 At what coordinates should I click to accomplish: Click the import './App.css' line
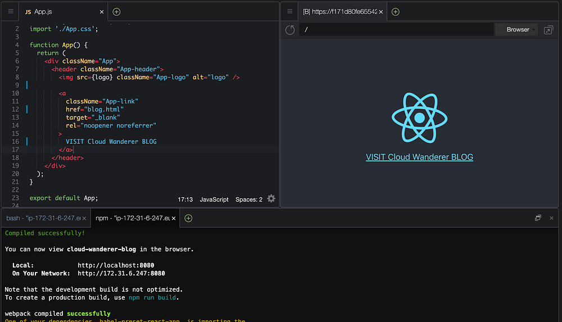(64, 29)
